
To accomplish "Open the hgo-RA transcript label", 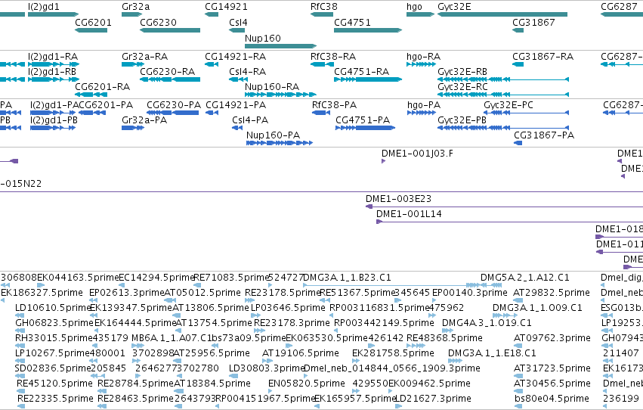I will click(x=424, y=56).
